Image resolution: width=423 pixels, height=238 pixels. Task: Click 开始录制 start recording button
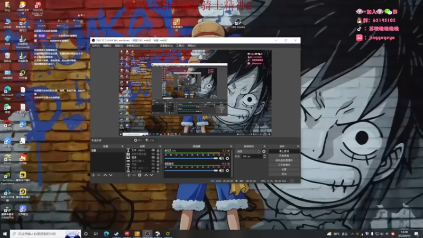(x=284, y=156)
